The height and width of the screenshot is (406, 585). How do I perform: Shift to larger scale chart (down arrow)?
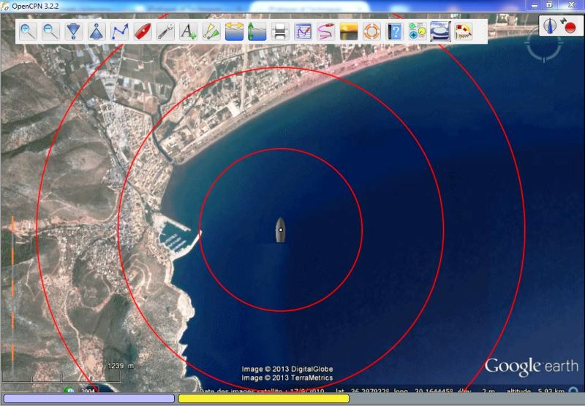coord(74,31)
